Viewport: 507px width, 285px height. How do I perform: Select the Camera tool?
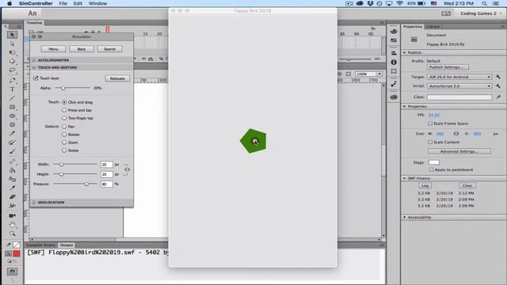point(13,215)
